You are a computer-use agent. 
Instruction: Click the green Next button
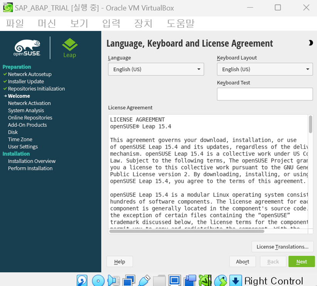pyautogui.click(x=302, y=262)
